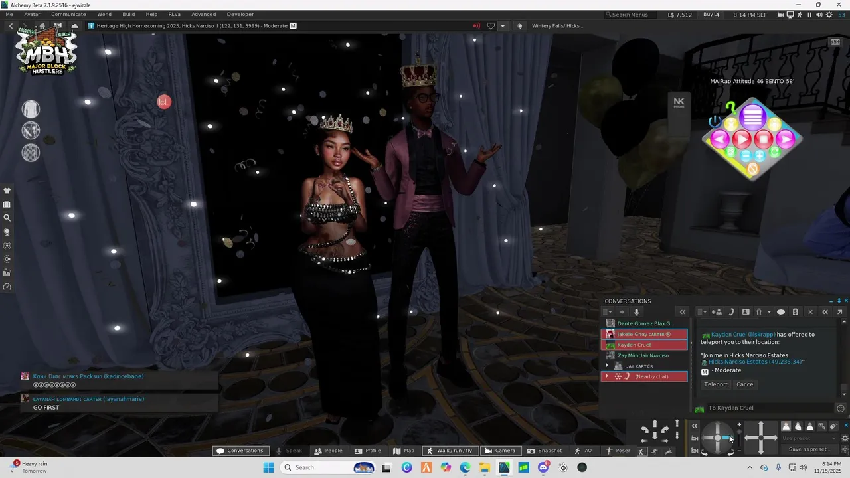
Task: Click the Buy L$ button
Action: click(711, 15)
